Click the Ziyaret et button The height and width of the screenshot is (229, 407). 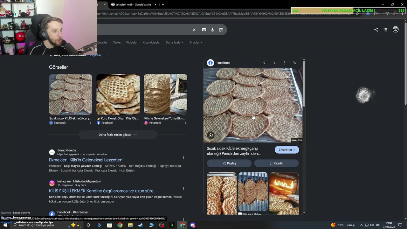pos(287,150)
